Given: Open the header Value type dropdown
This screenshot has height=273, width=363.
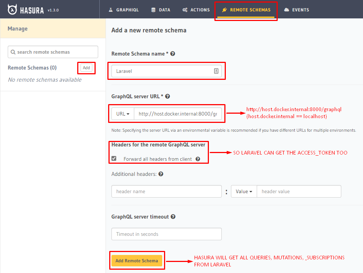Looking at the screenshot, I should [244, 191].
